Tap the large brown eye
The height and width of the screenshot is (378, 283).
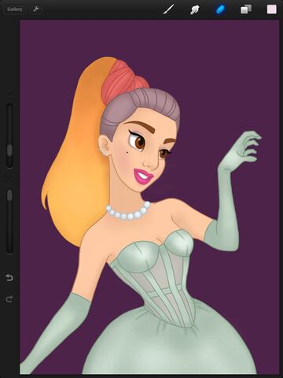click(139, 142)
